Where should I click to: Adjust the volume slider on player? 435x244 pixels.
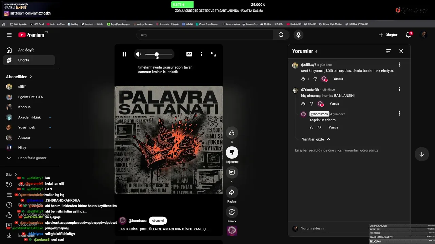coord(159,54)
